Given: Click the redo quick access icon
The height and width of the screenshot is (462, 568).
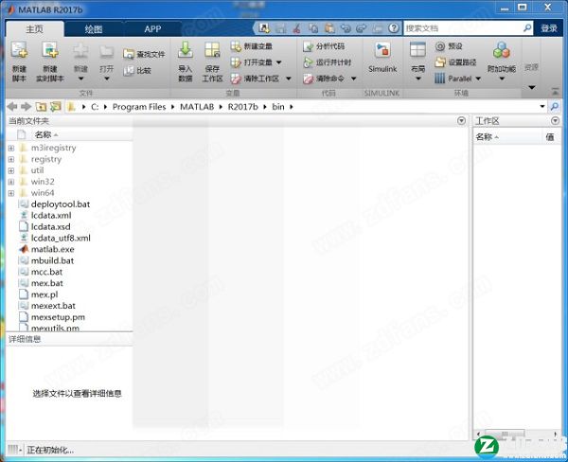Looking at the screenshot, I should click(x=362, y=28).
